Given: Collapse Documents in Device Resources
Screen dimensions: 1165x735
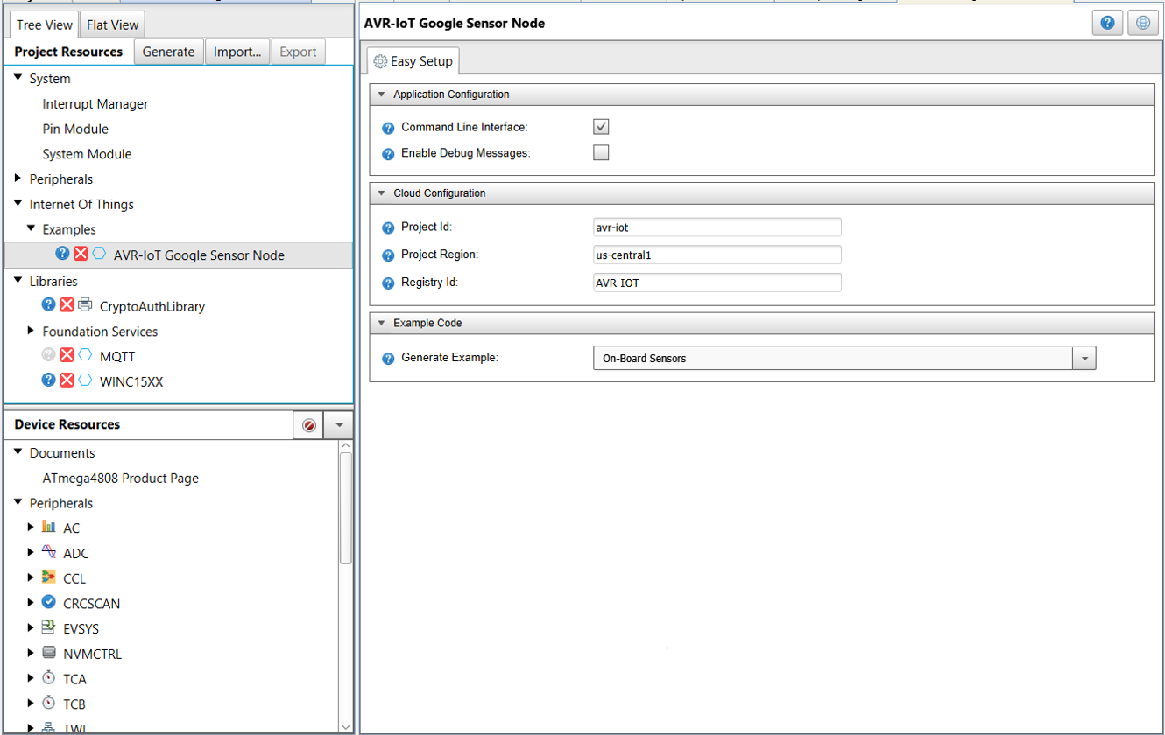Looking at the screenshot, I should click(18, 452).
